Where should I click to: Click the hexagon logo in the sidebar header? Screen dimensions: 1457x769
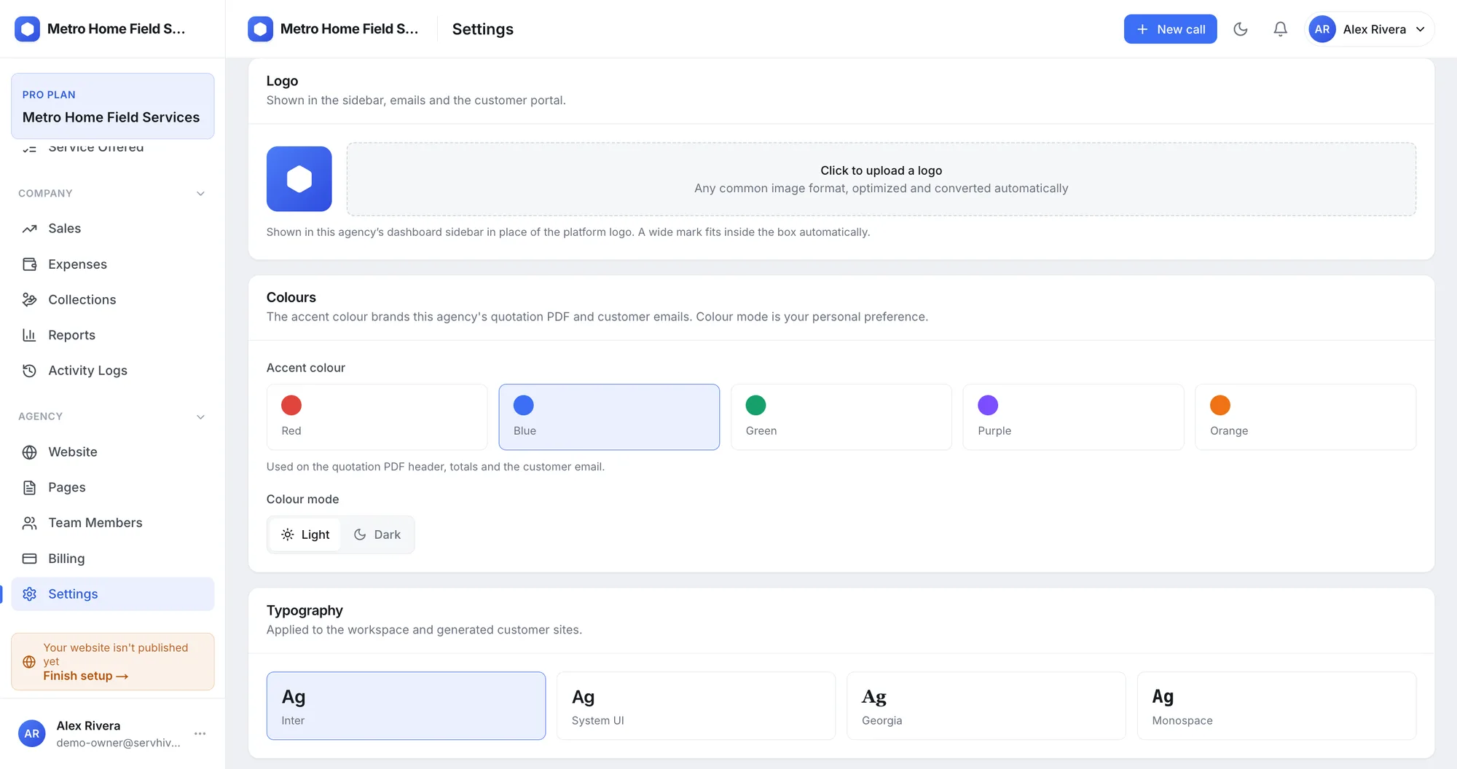pyautogui.click(x=28, y=29)
